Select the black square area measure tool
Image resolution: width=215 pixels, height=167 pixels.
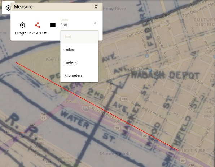pyautogui.click(x=53, y=25)
